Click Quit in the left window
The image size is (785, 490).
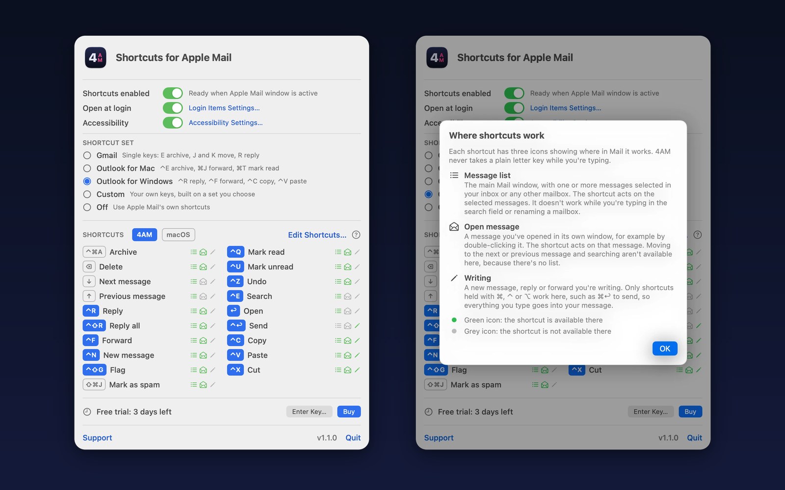(353, 438)
